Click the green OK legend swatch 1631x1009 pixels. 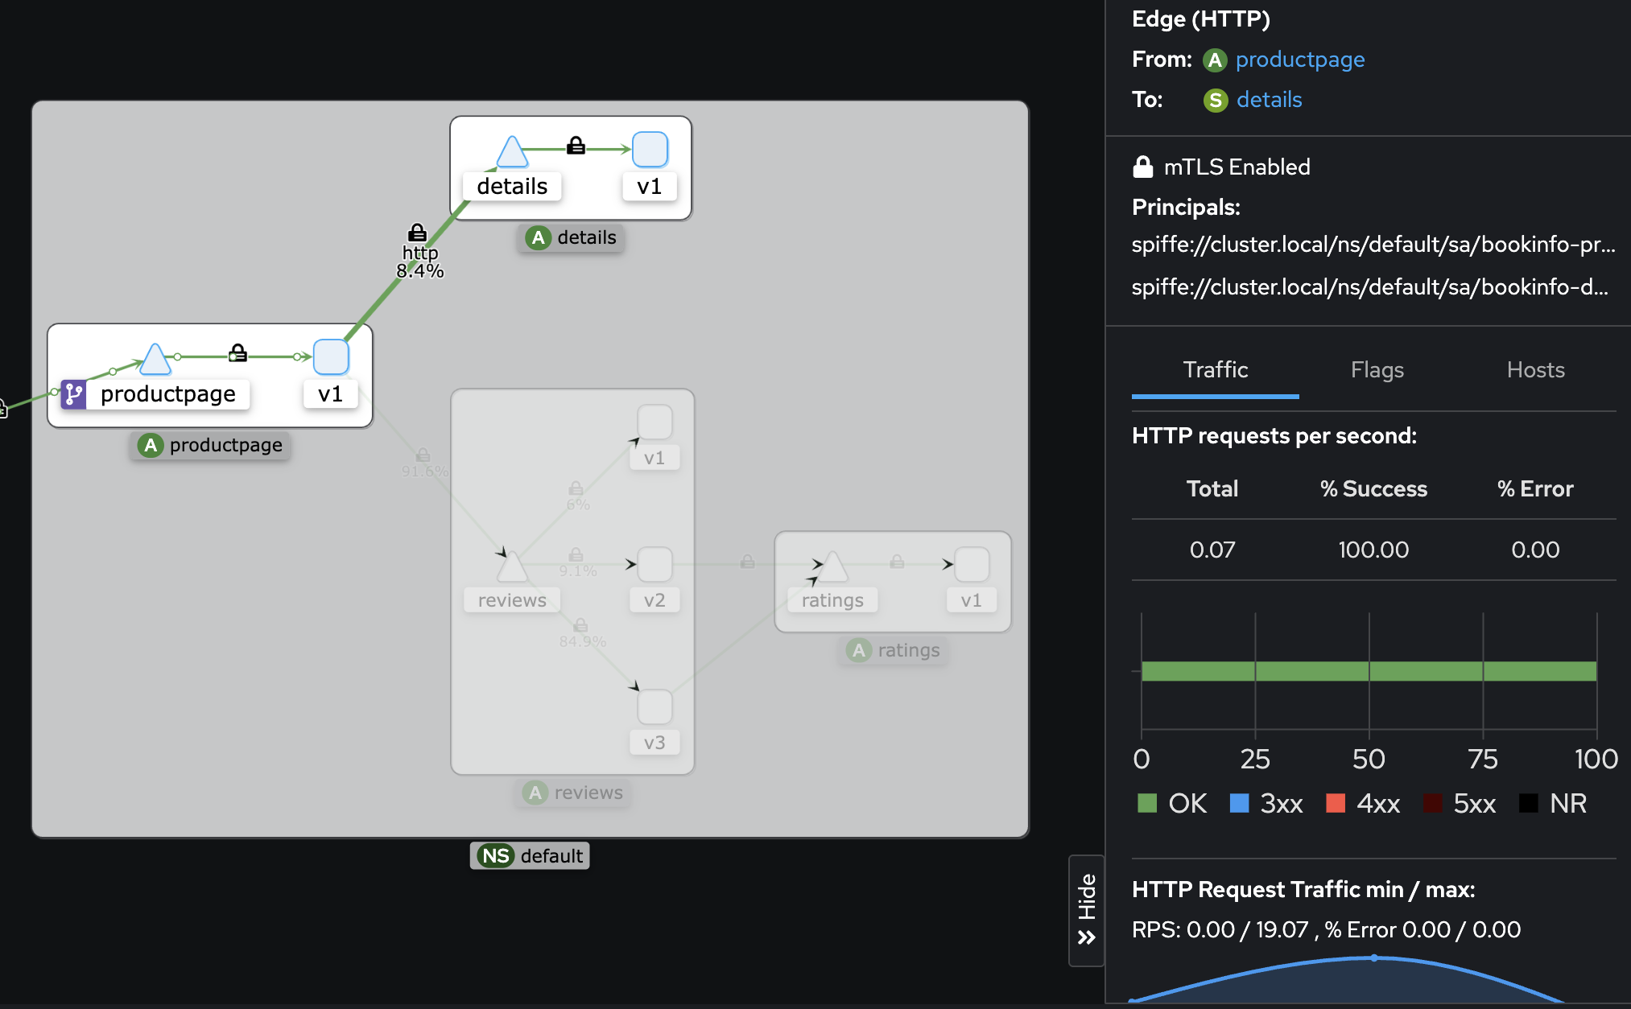point(1147,803)
